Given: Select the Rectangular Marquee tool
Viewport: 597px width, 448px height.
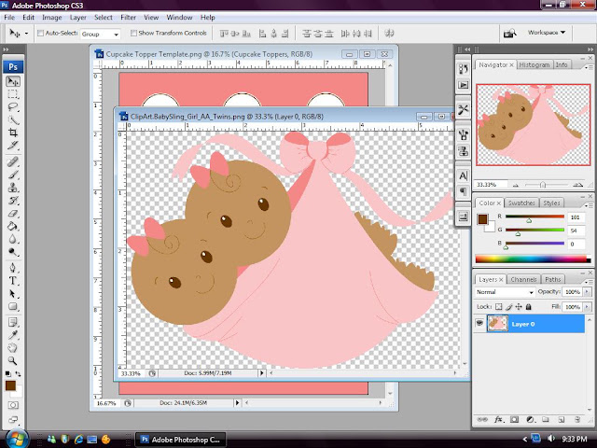Looking at the screenshot, I should coord(13,94).
